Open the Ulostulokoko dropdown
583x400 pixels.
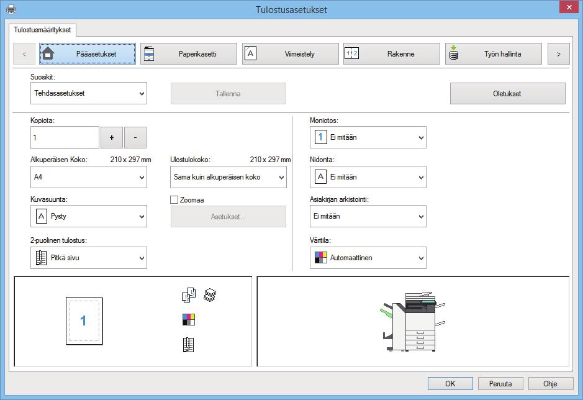[x=228, y=177]
